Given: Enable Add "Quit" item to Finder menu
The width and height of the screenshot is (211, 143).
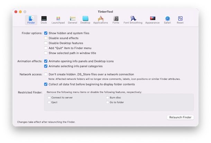Looking at the screenshot, I should [x=46, y=48].
